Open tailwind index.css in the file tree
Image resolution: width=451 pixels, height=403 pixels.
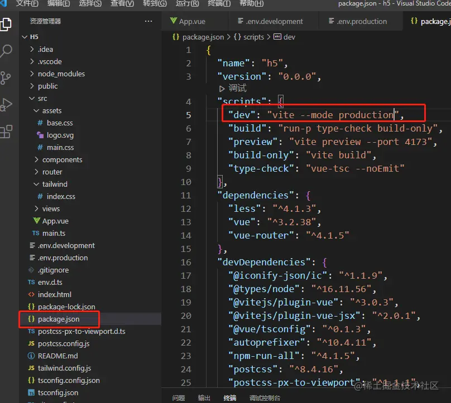tap(90, 196)
